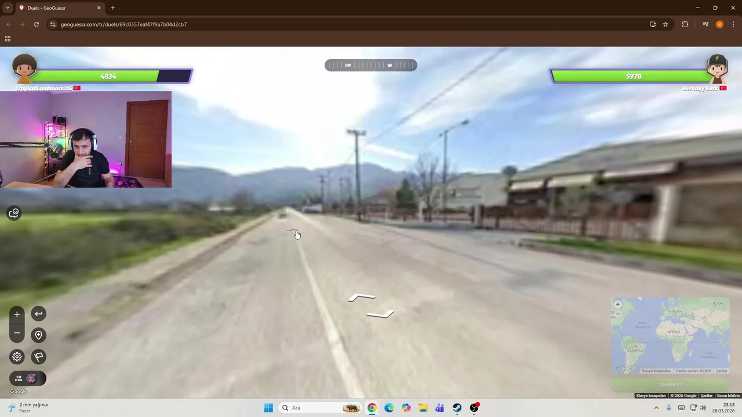Screen dimensions: 742x417
Task: Click the taskbar search box 'Ara'
Action: point(321,408)
